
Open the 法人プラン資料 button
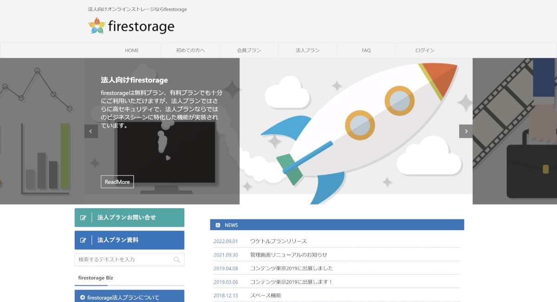(x=130, y=240)
